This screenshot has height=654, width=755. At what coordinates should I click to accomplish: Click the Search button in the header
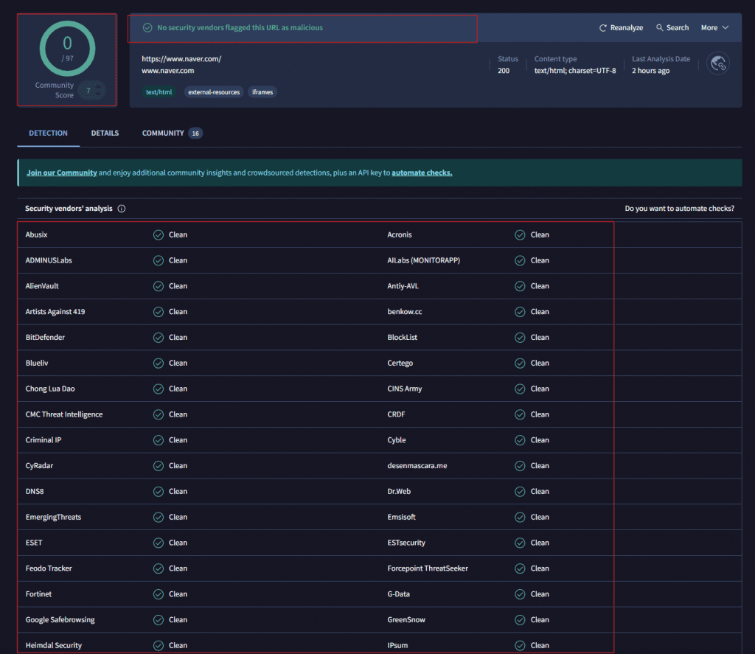(x=672, y=28)
